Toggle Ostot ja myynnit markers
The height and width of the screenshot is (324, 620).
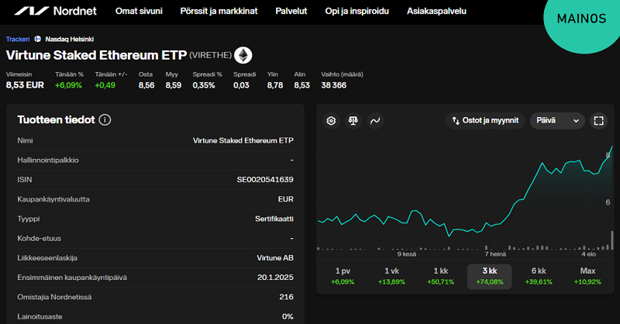coord(485,121)
